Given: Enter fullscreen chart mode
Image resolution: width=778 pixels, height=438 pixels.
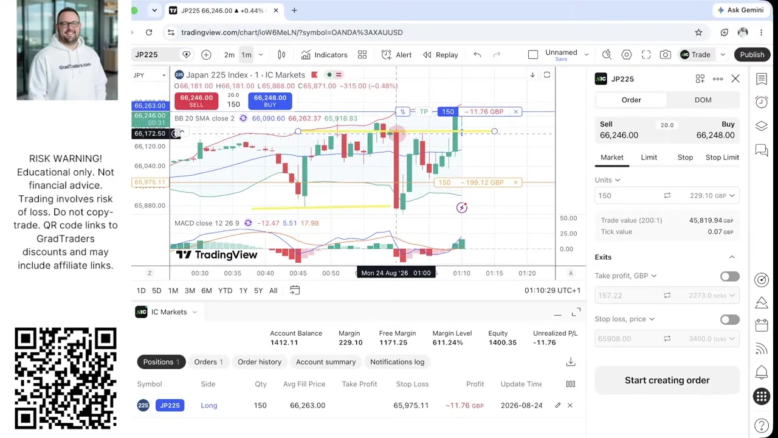Looking at the screenshot, I should [646, 55].
